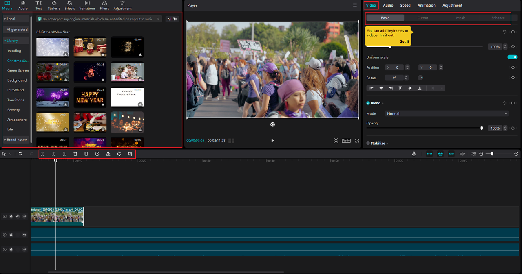Toggle the video track cover icon
522x274 pixels.
coord(5,217)
